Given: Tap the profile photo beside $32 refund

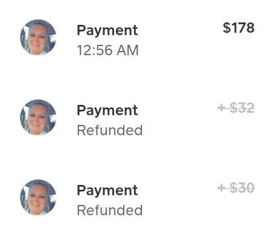Looking at the screenshot, I should [x=38, y=117].
